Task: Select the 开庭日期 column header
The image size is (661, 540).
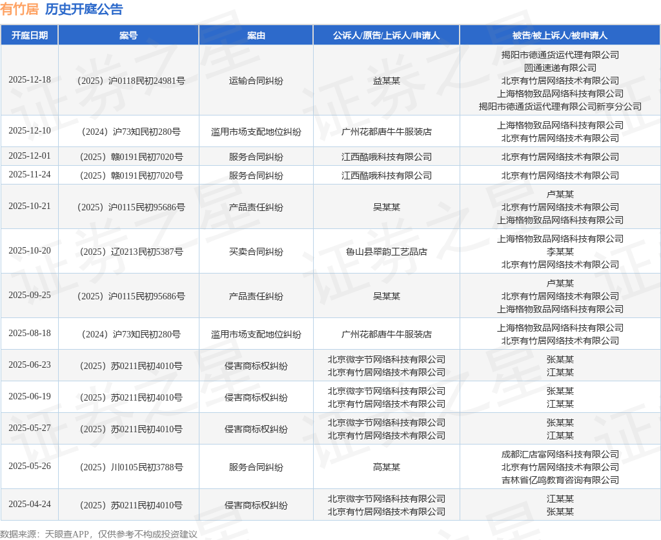Action: [x=30, y=35]
